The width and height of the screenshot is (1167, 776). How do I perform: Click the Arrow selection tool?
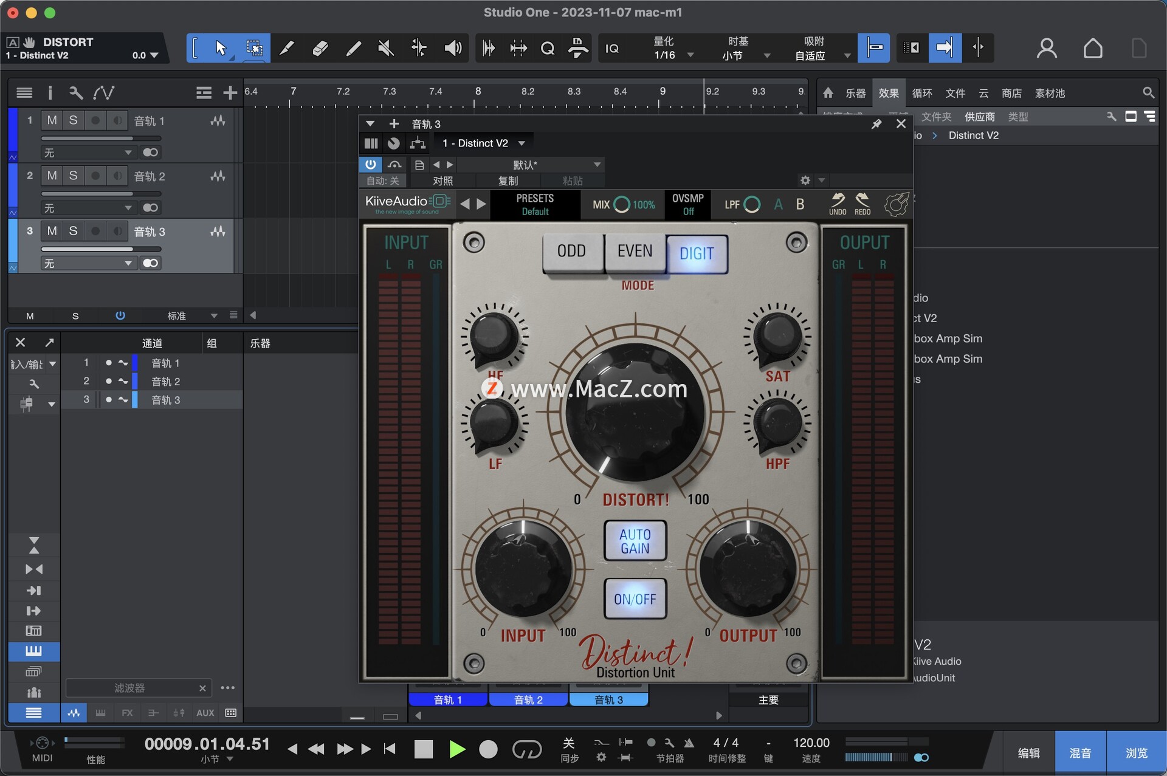coord(221,48)
